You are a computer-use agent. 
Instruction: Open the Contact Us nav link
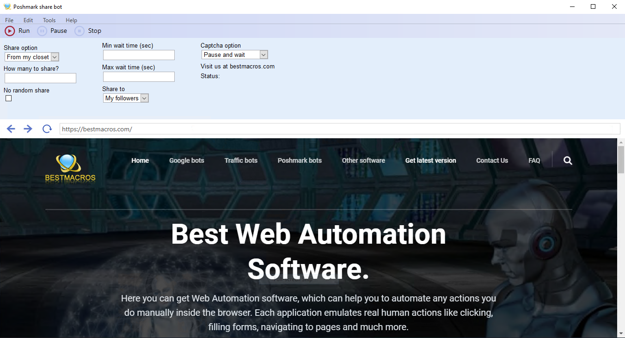(492, 160)
